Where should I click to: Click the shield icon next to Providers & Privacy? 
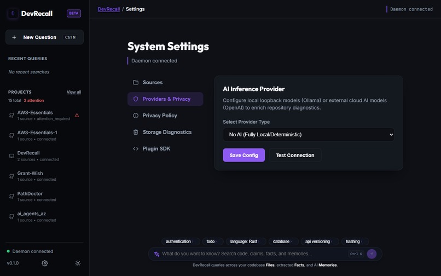[136, 99]
